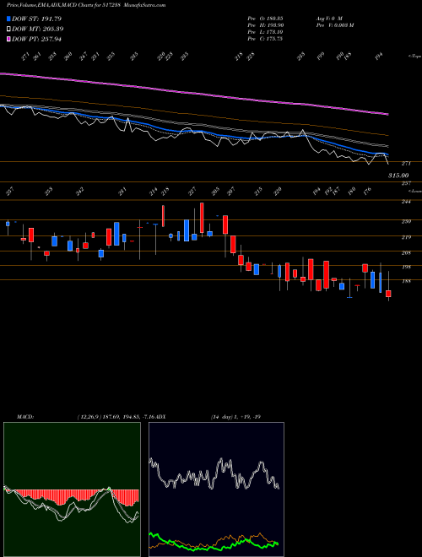Image resolution: width=422 pixels, height=557 pixels.
Task: Click the 195 price axis label
Action: tap(406, 268)
